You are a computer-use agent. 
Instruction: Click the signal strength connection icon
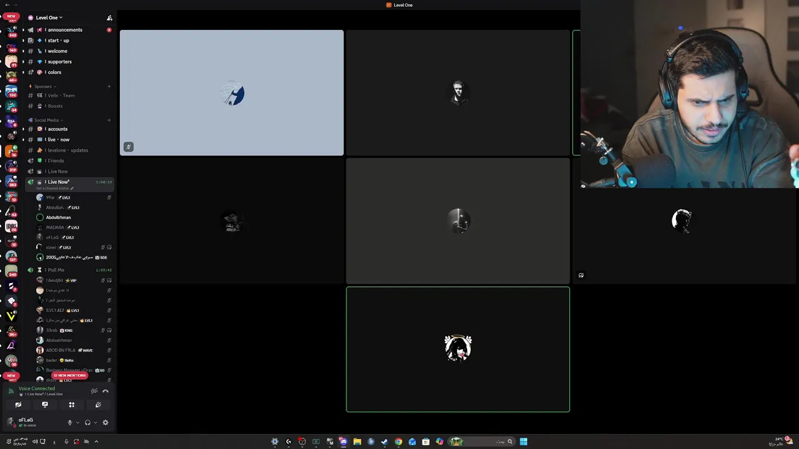click(11, 391)
